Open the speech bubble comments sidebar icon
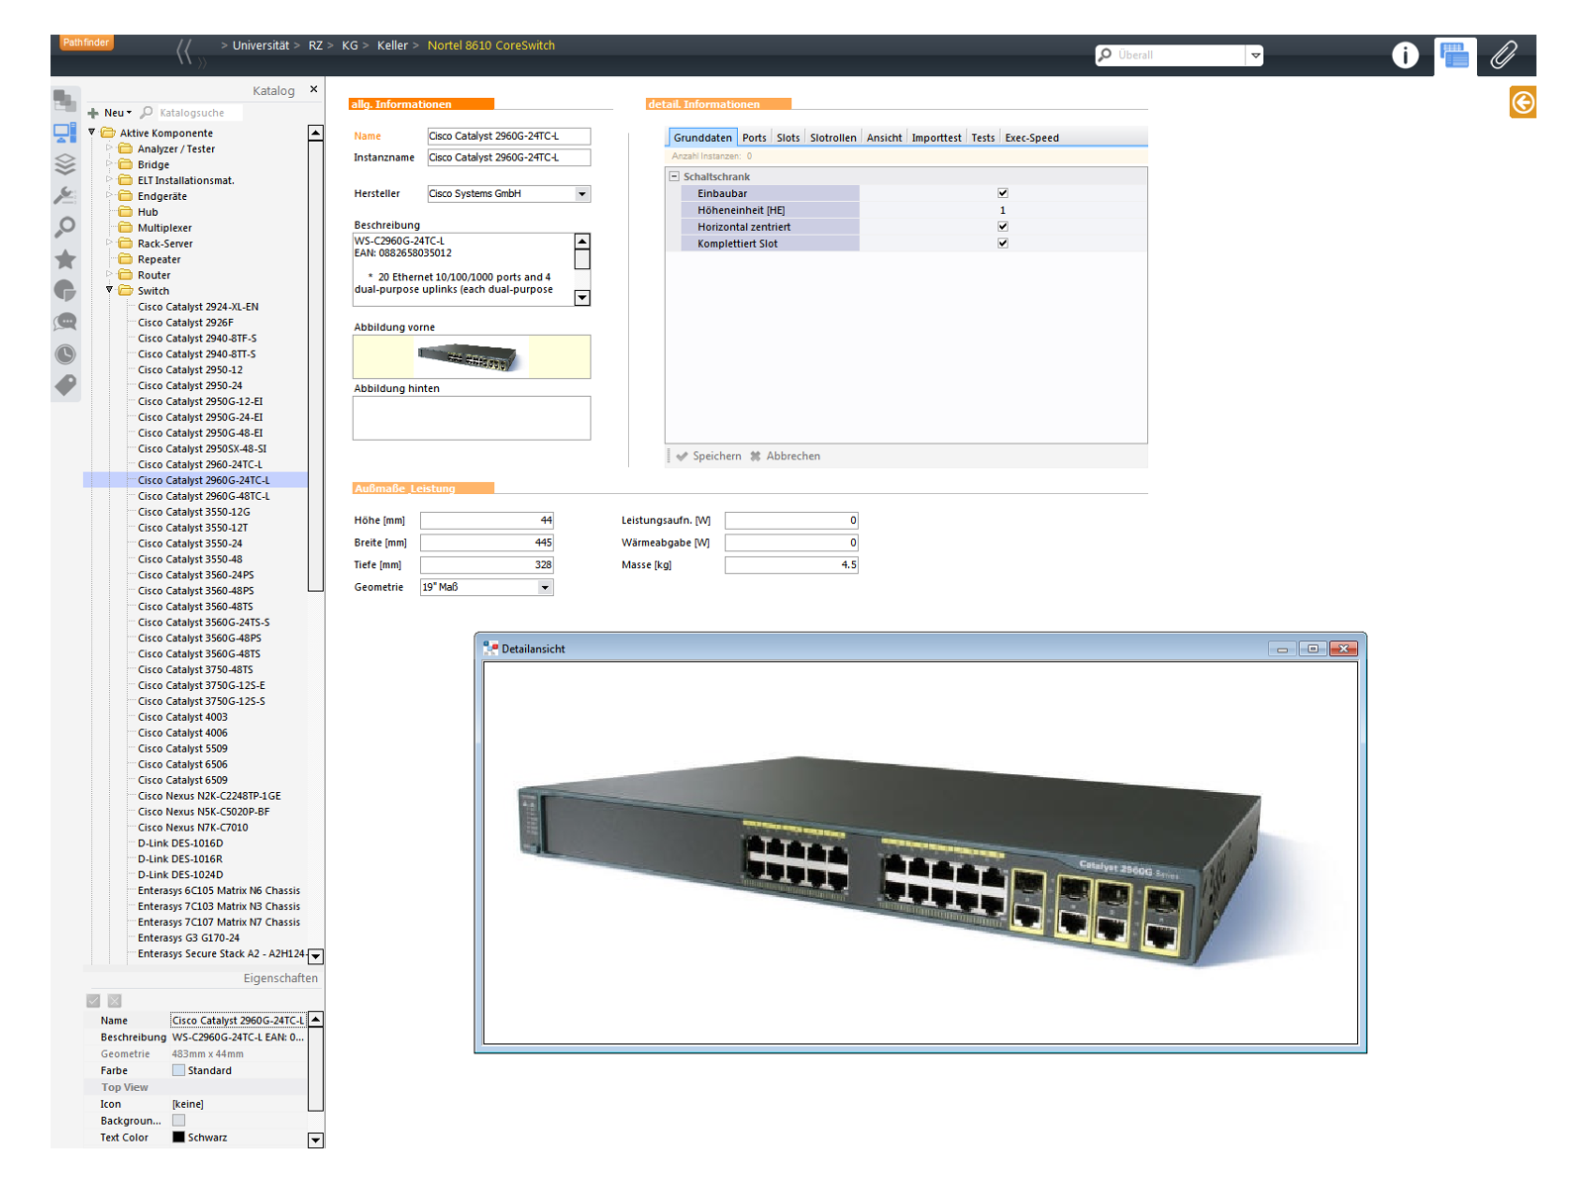The image size is (1585, 1188). pyautogui.click(x=65, y=323)
